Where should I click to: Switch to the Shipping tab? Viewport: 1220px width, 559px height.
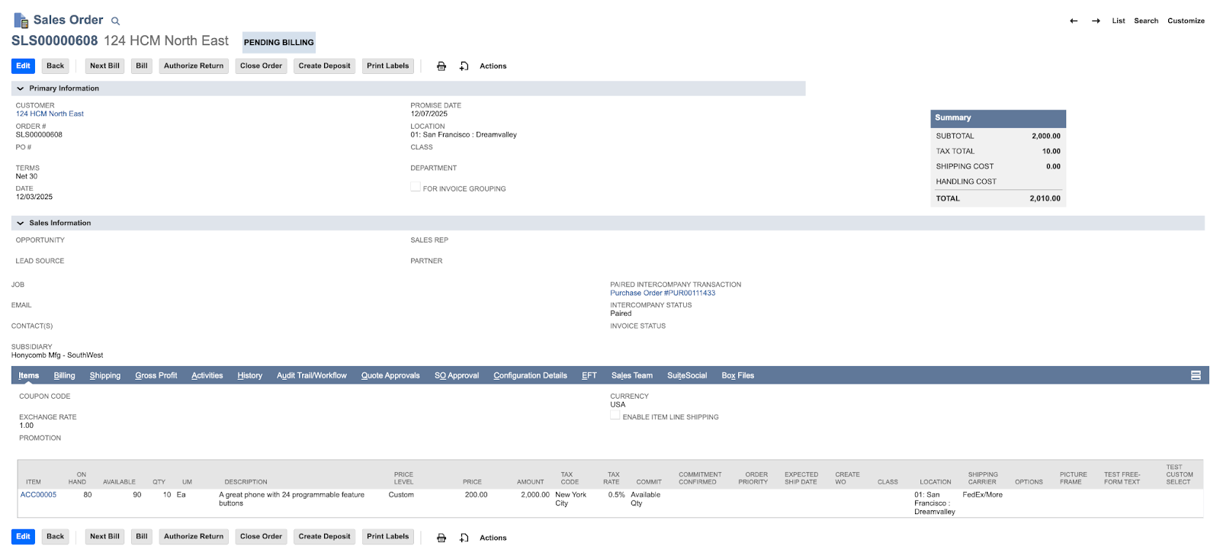coord(105,375)
